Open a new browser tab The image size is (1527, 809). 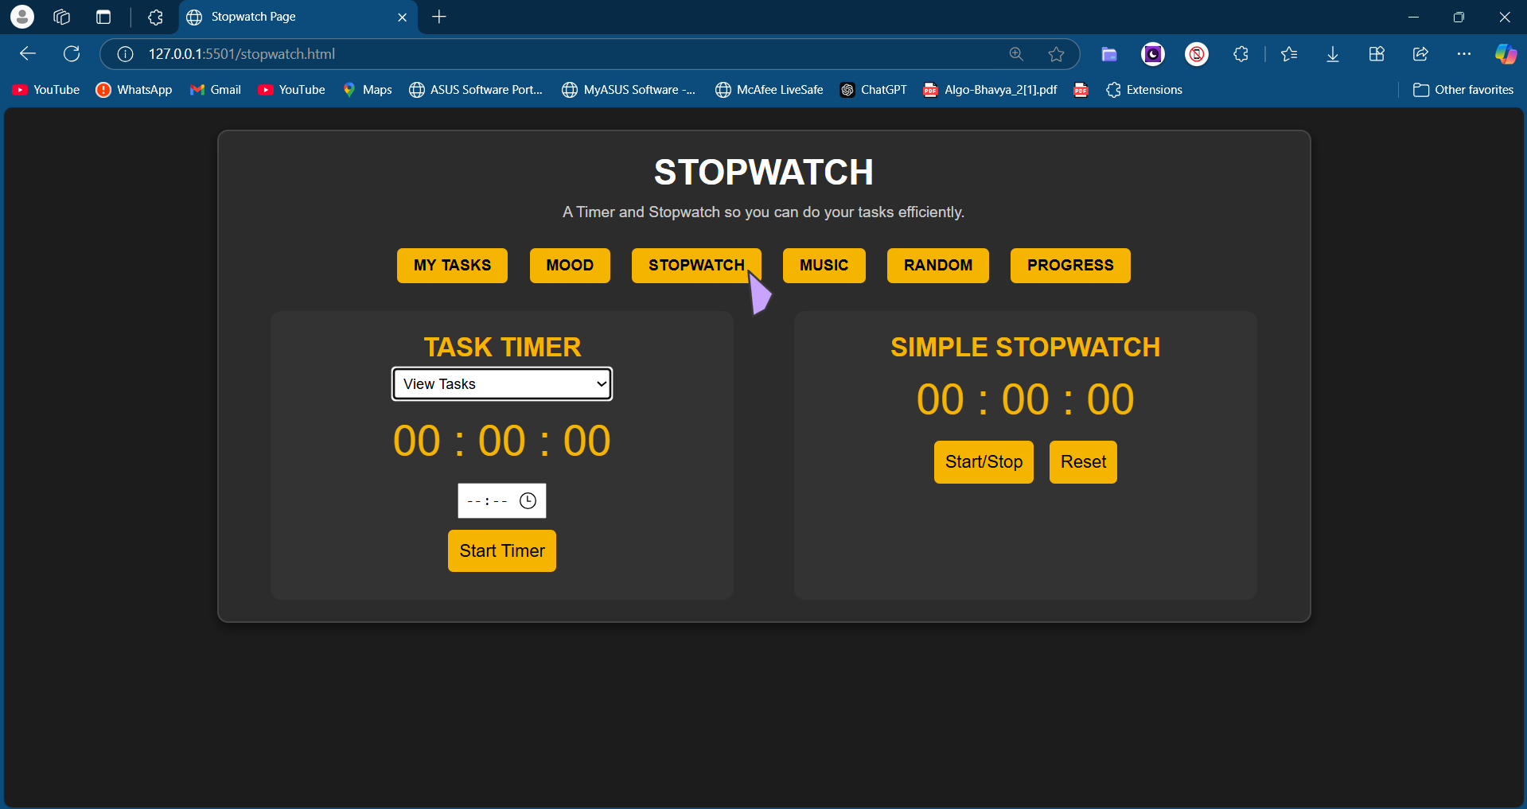(x=439, y=17)
